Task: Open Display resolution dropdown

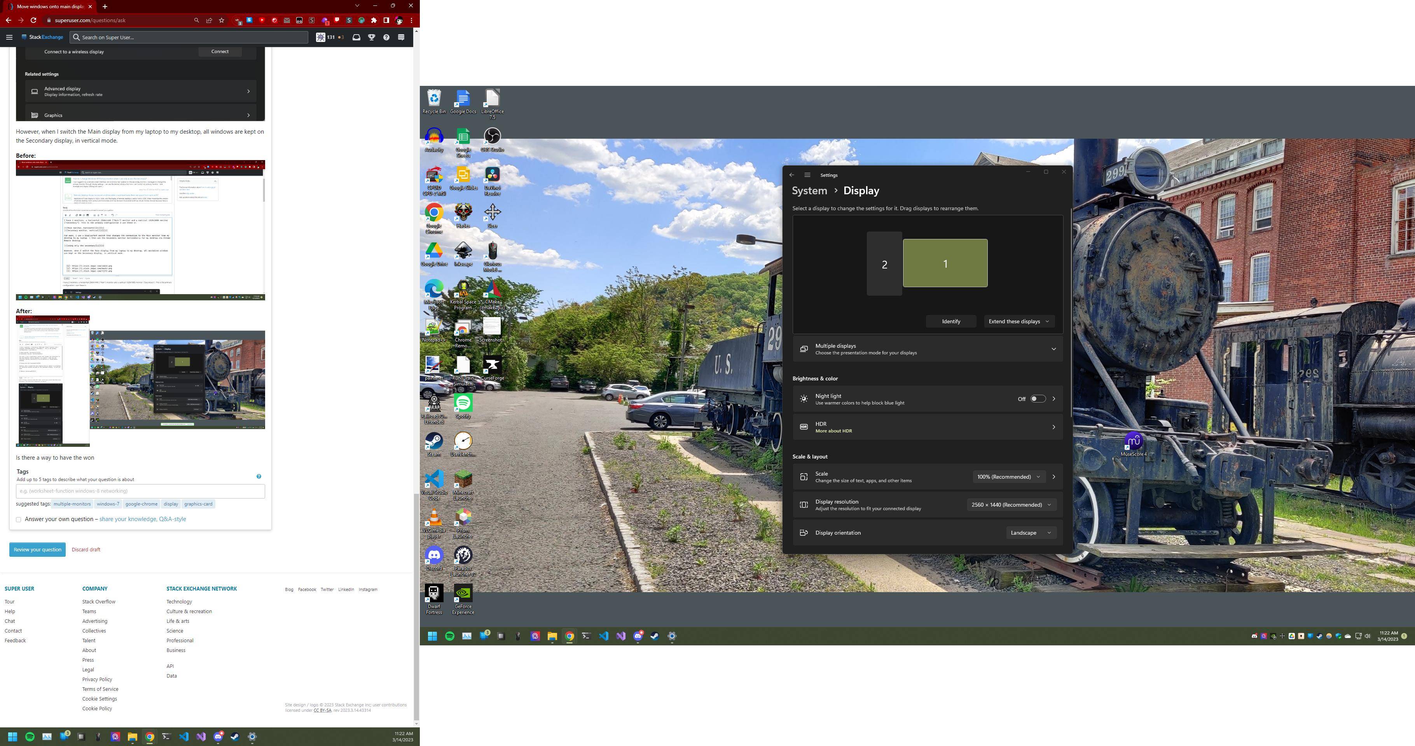Action: [x=1011, y=505]
